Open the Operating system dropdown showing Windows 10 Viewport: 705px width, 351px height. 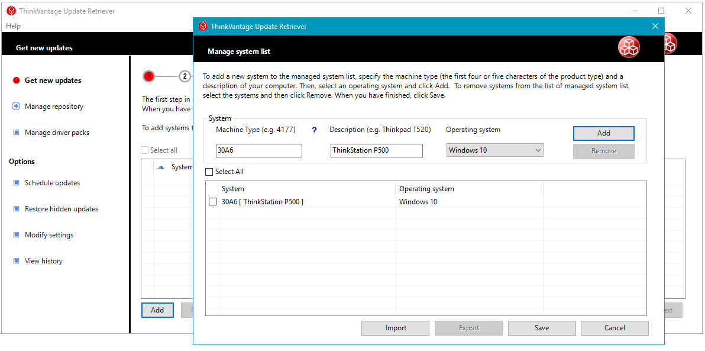point(494,150)
